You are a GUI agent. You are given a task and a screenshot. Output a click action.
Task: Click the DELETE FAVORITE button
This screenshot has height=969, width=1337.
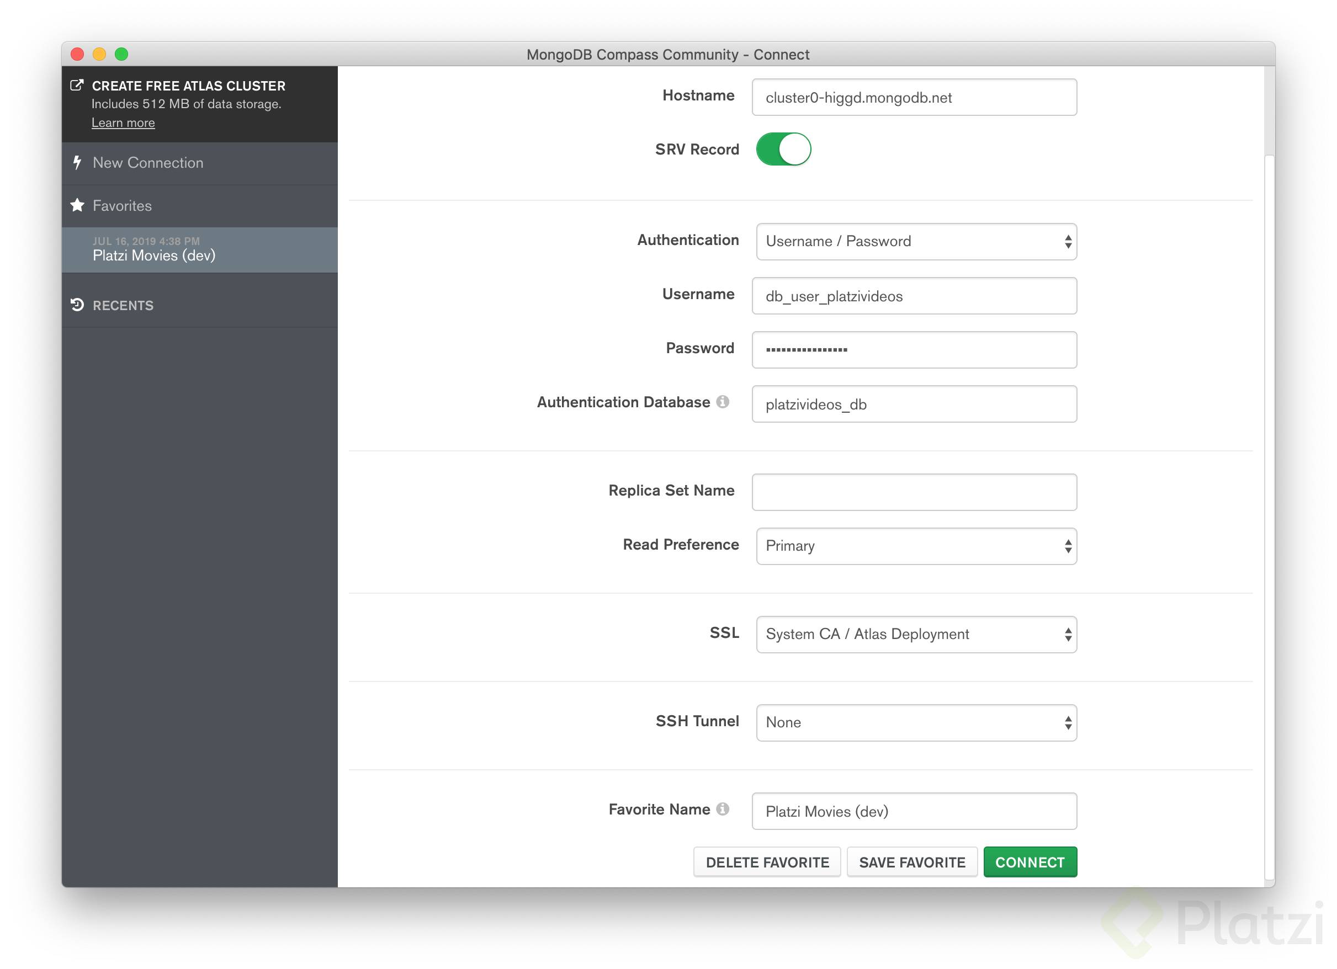(x=767, y=862)
